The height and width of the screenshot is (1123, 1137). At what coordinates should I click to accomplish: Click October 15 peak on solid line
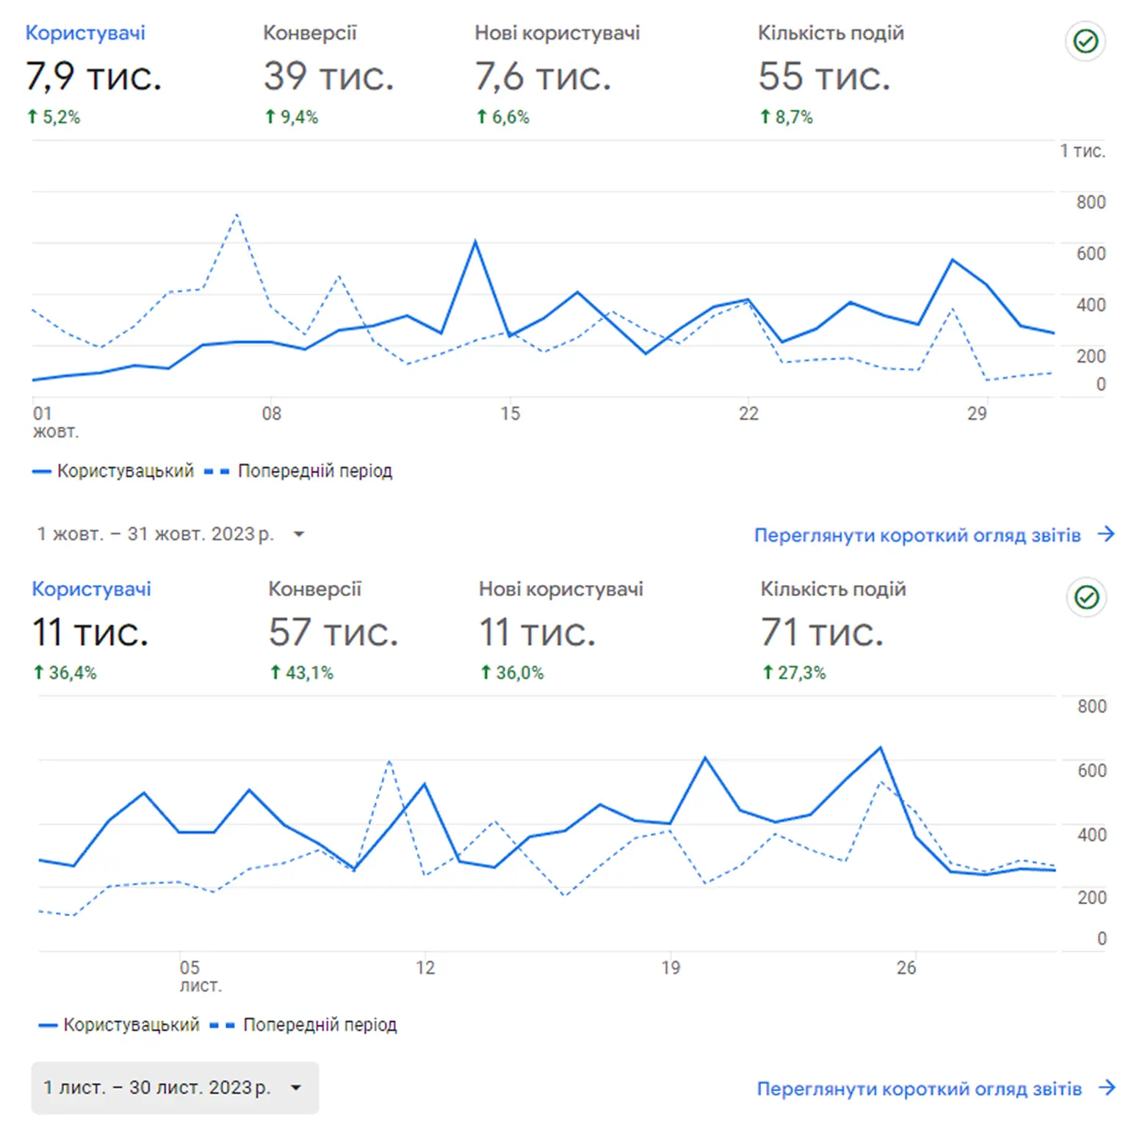pos(475,241)
